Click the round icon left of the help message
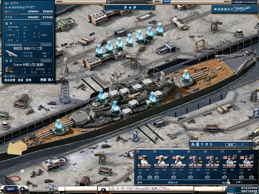Viewport: 259px width, 194px height. (103, 190)
